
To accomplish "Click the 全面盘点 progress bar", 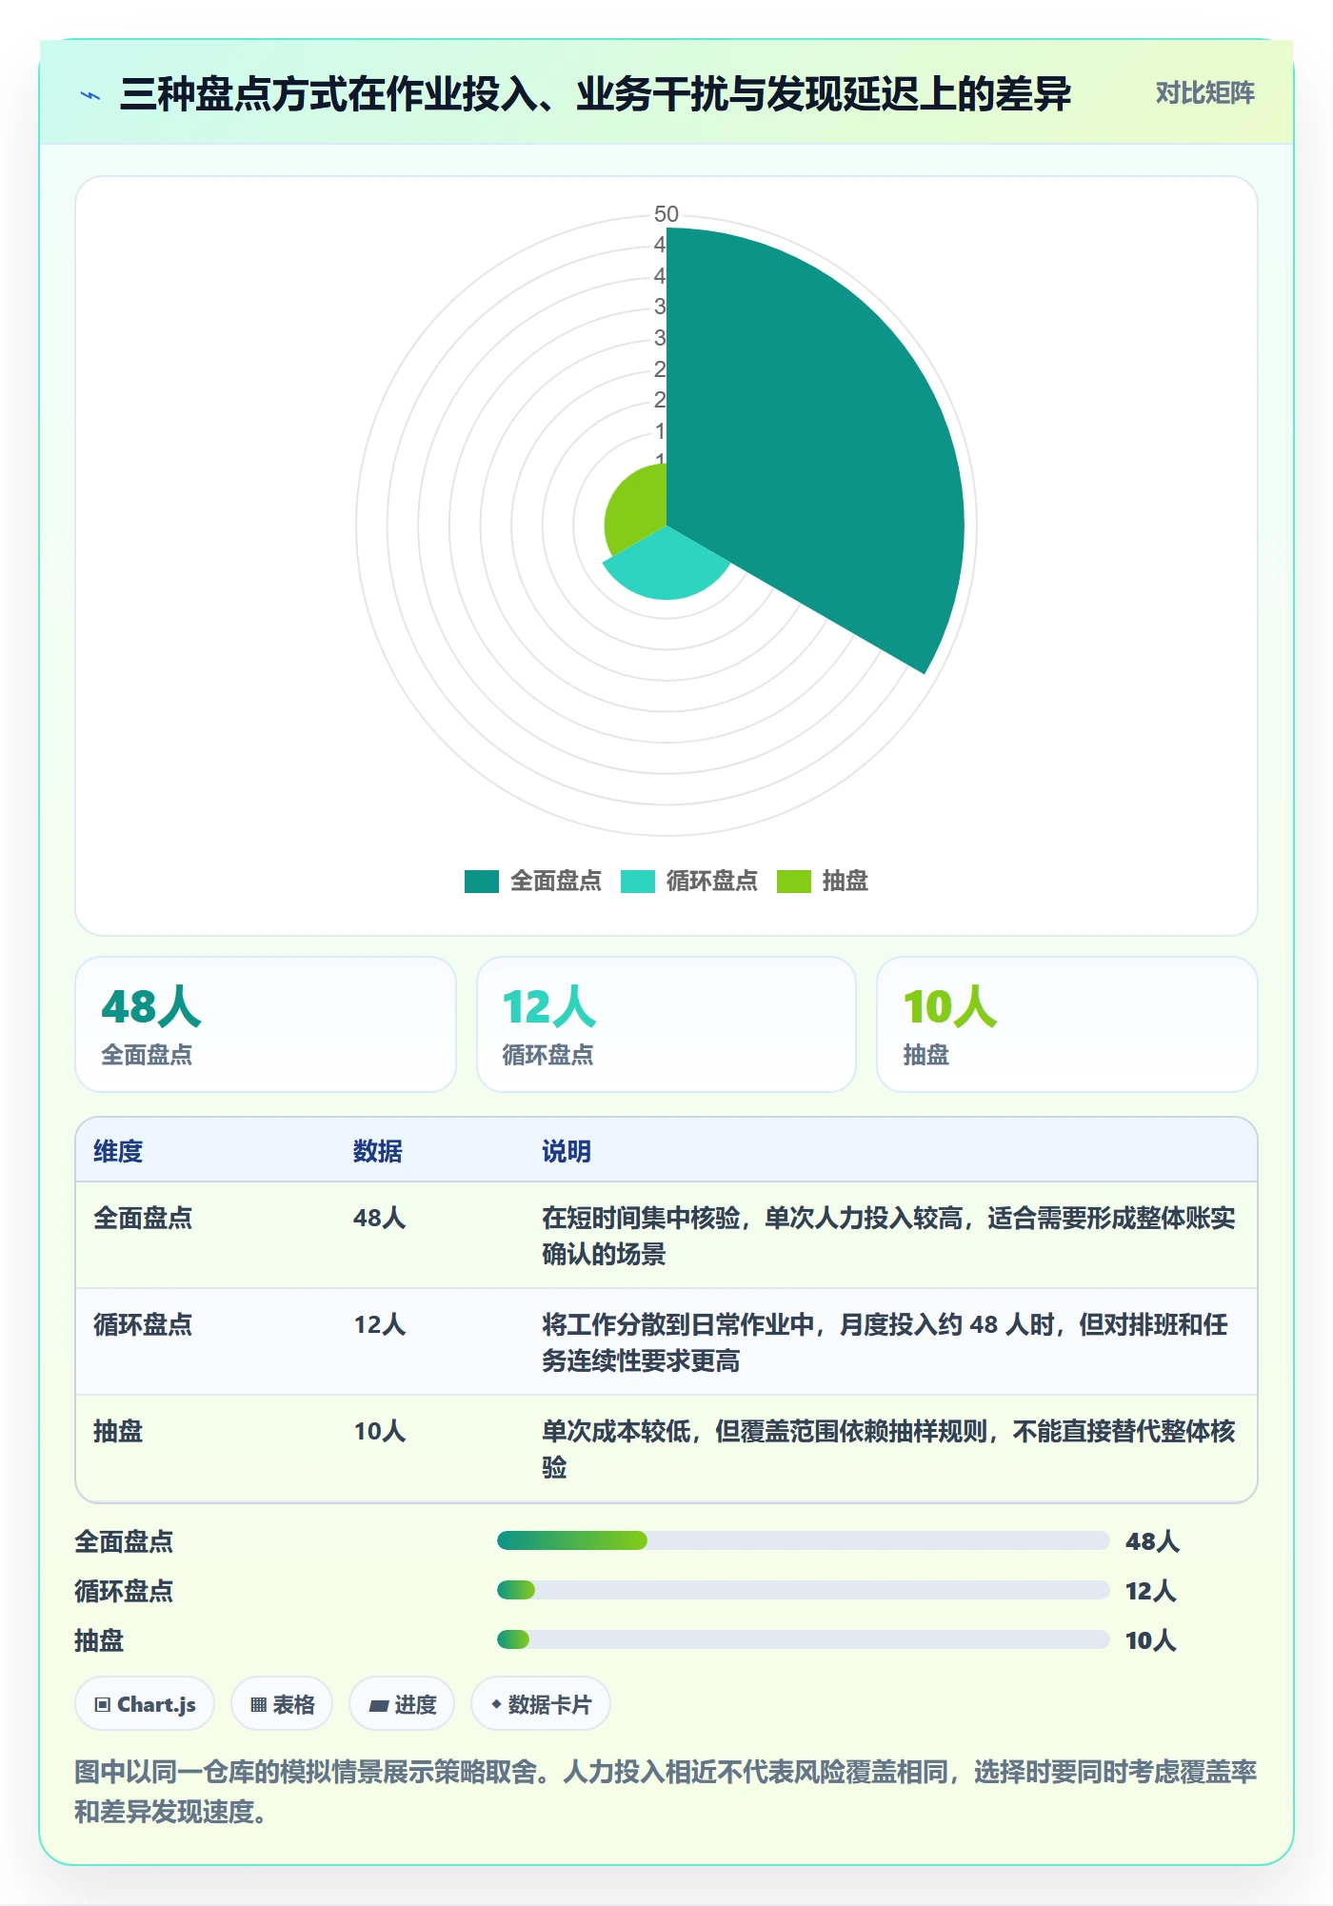I will pos(804,1540).
